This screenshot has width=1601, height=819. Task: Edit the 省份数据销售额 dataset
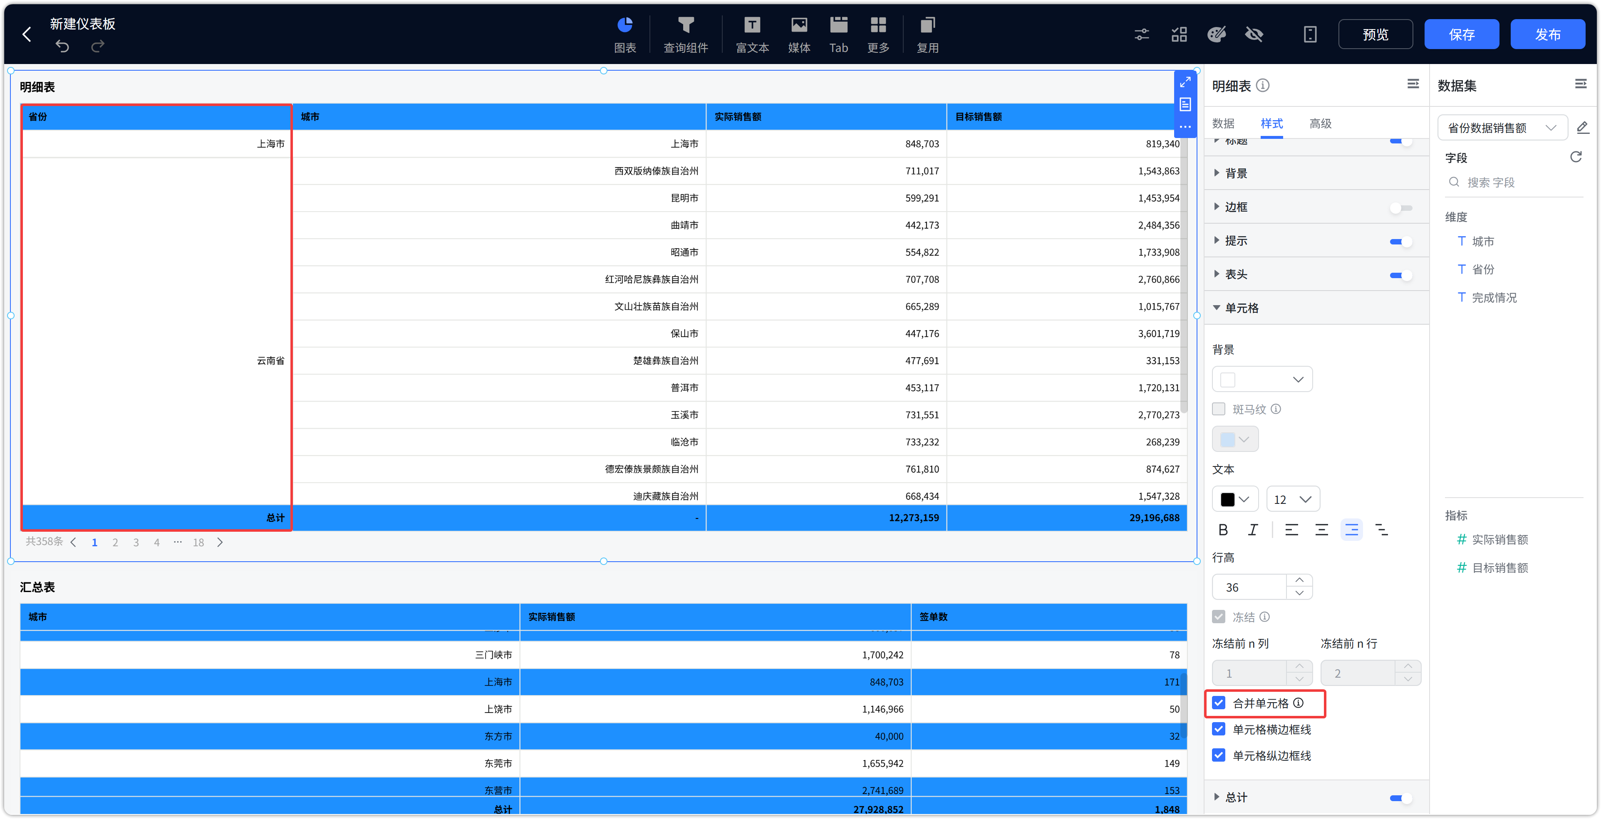tap(1582, 128)
